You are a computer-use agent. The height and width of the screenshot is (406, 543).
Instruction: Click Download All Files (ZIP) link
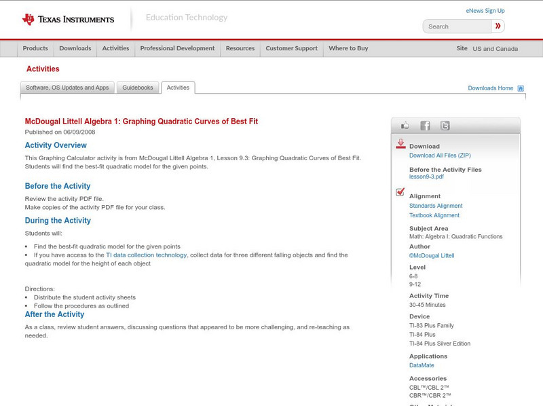(440, 155)
